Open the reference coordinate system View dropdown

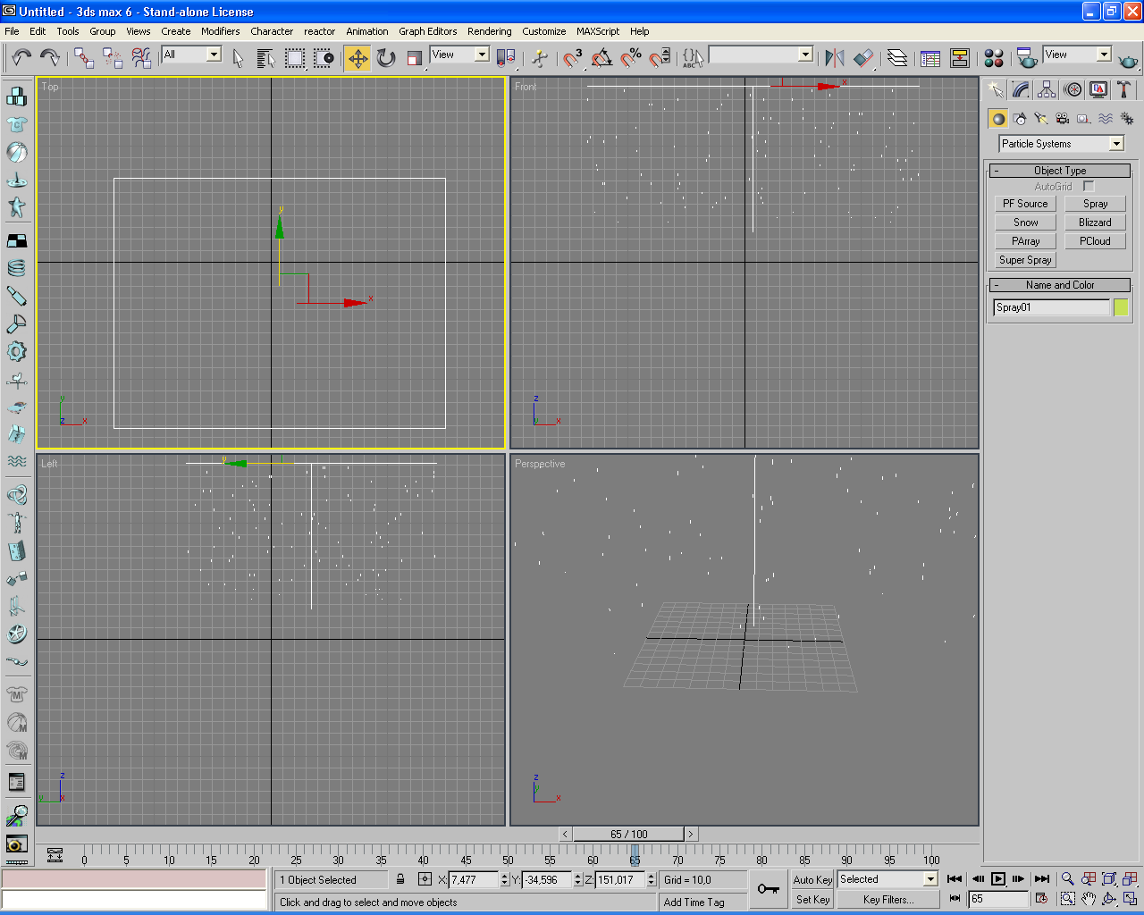click(482, 55)
